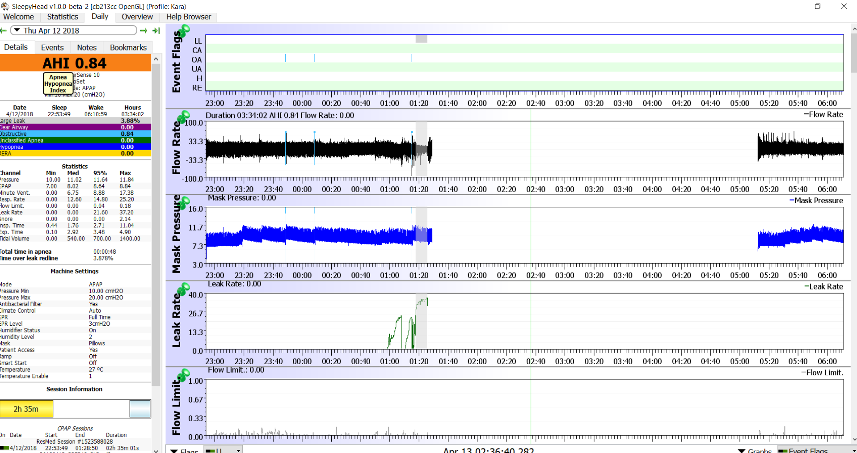The width and height of the screenshot is (857, 453).
Task: Select the Details tab
Action: (16, 47)
